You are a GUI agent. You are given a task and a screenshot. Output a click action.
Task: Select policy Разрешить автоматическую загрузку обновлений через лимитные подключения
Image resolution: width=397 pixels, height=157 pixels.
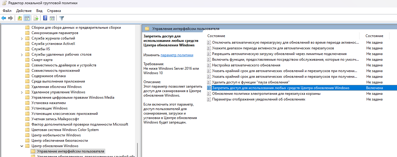click(x=279, y=54)
